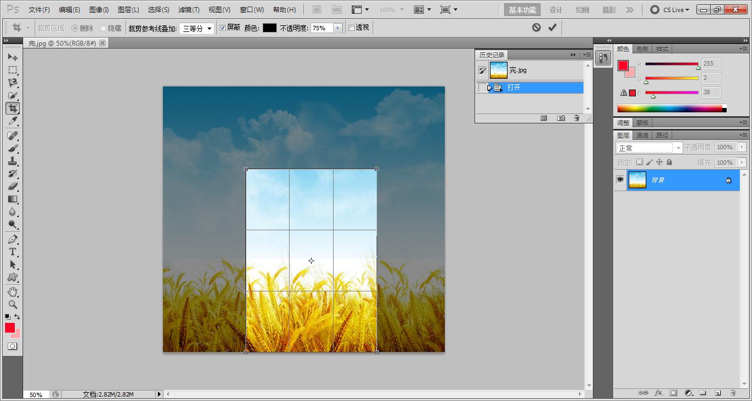Create new snapshot in History panel
Screen dimensions: 752x401
point(560,118)
